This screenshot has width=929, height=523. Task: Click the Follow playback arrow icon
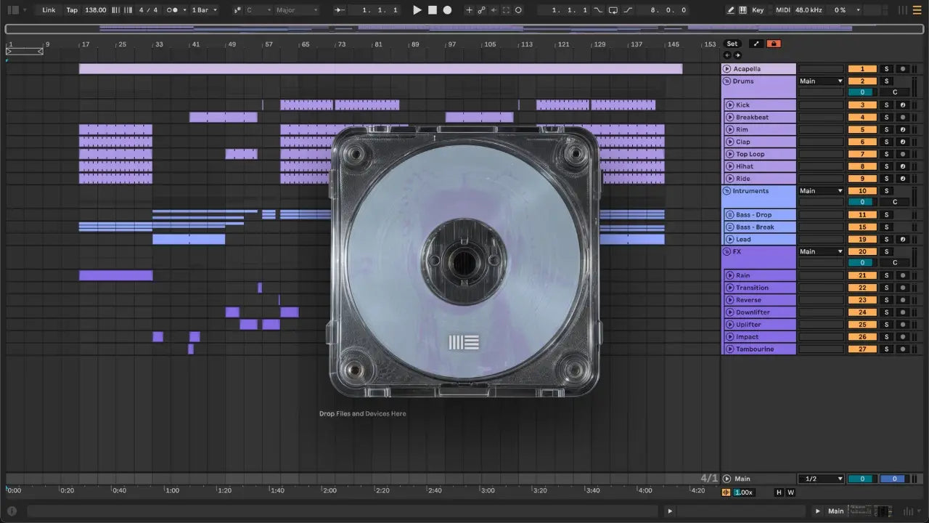340,10
